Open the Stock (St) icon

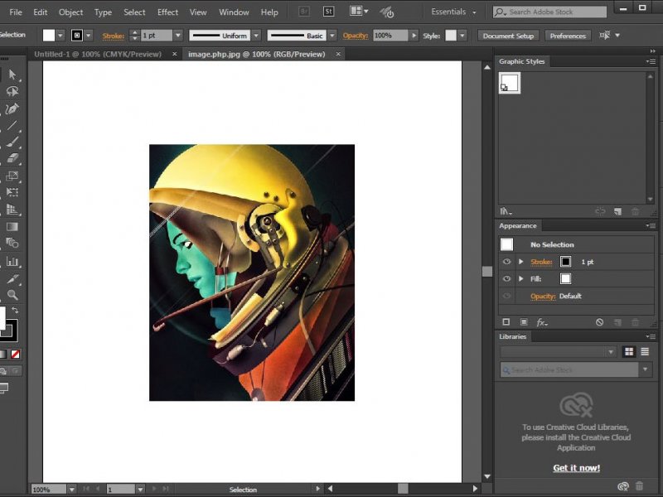(x=328, y=12)
